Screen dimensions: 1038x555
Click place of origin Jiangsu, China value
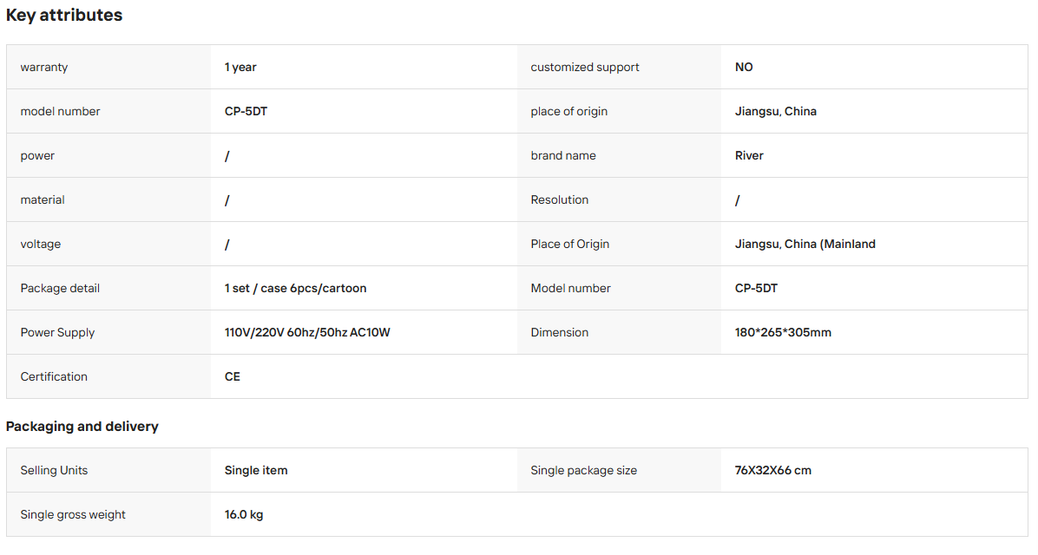point(775,111)
